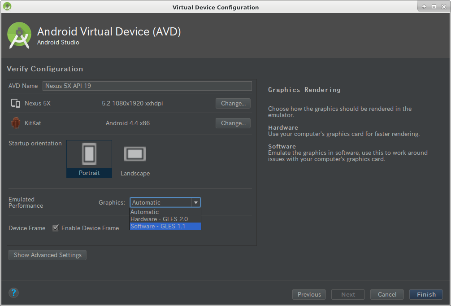Click the Finish button
Screen dimensions: 451x306
click(426, 294)
